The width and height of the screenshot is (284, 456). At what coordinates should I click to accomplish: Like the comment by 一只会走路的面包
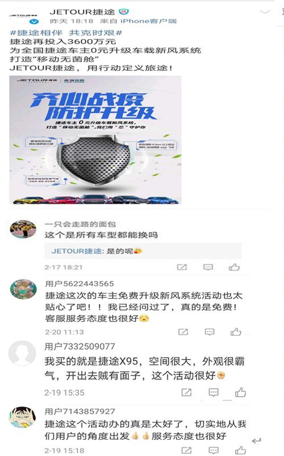[x=234, y=267]
